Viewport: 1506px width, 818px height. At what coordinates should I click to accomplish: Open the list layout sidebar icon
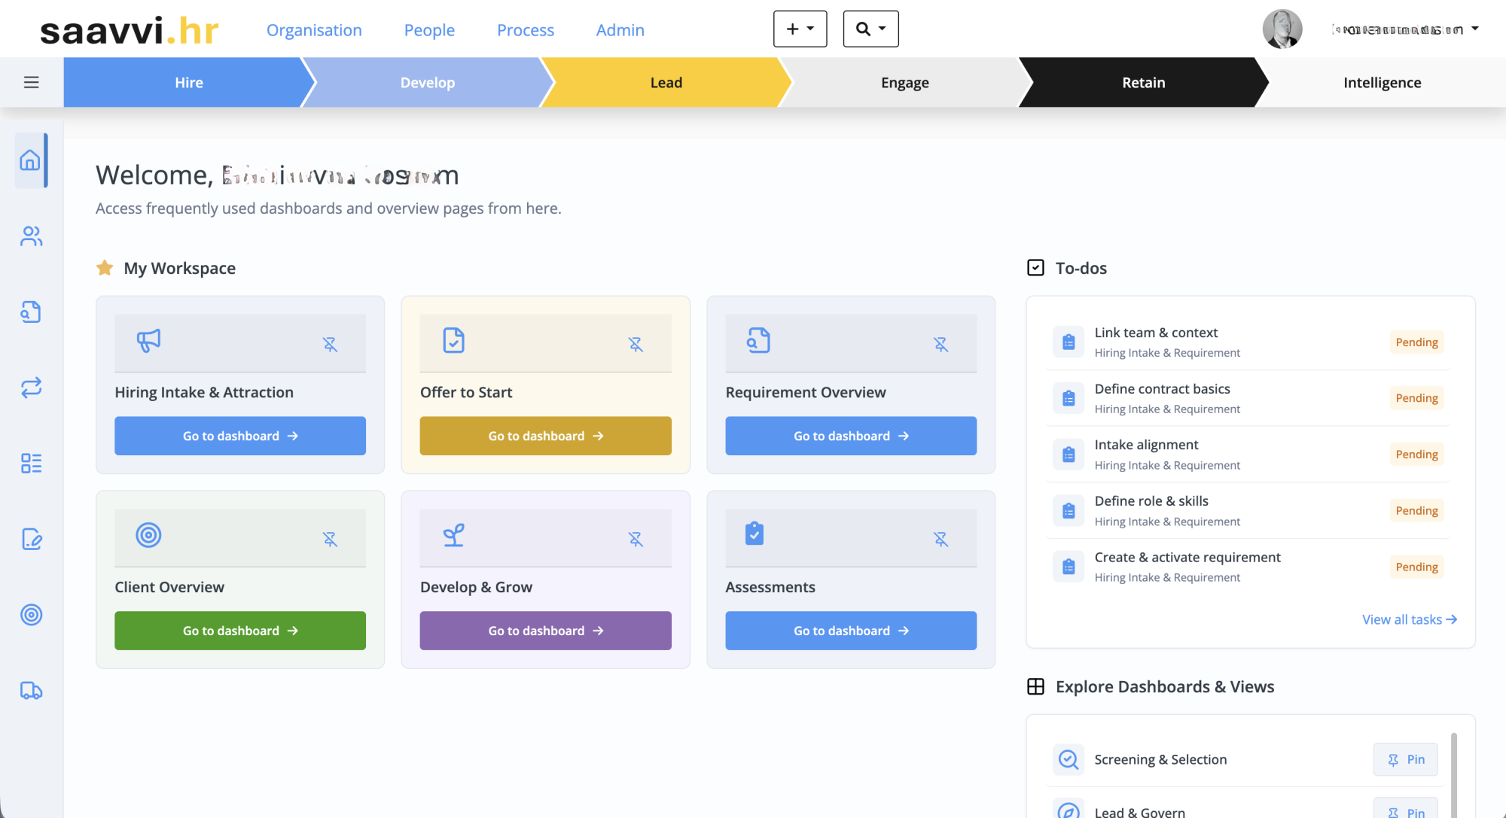(x=31, y=463)
